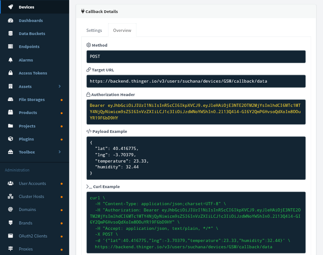Click the OAuth2 Clients window icon

[10, 236]
